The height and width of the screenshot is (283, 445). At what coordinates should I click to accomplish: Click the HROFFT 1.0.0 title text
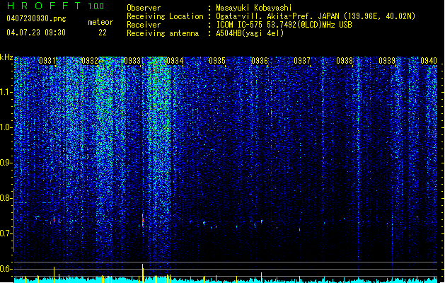pyautogui.click(x=55, y=6)
